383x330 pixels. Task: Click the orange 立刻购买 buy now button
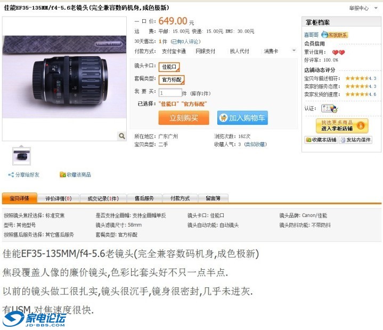184,118
